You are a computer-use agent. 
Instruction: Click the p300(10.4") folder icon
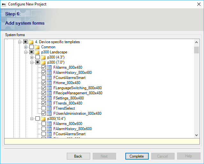(x=43, y=119)
